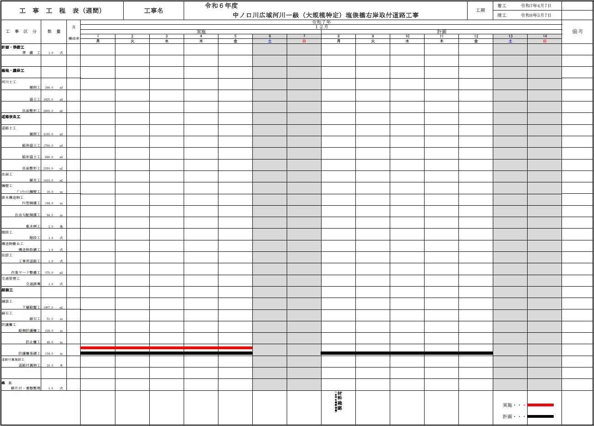Select the 道路改良工 section heading

tap(11, 117)
